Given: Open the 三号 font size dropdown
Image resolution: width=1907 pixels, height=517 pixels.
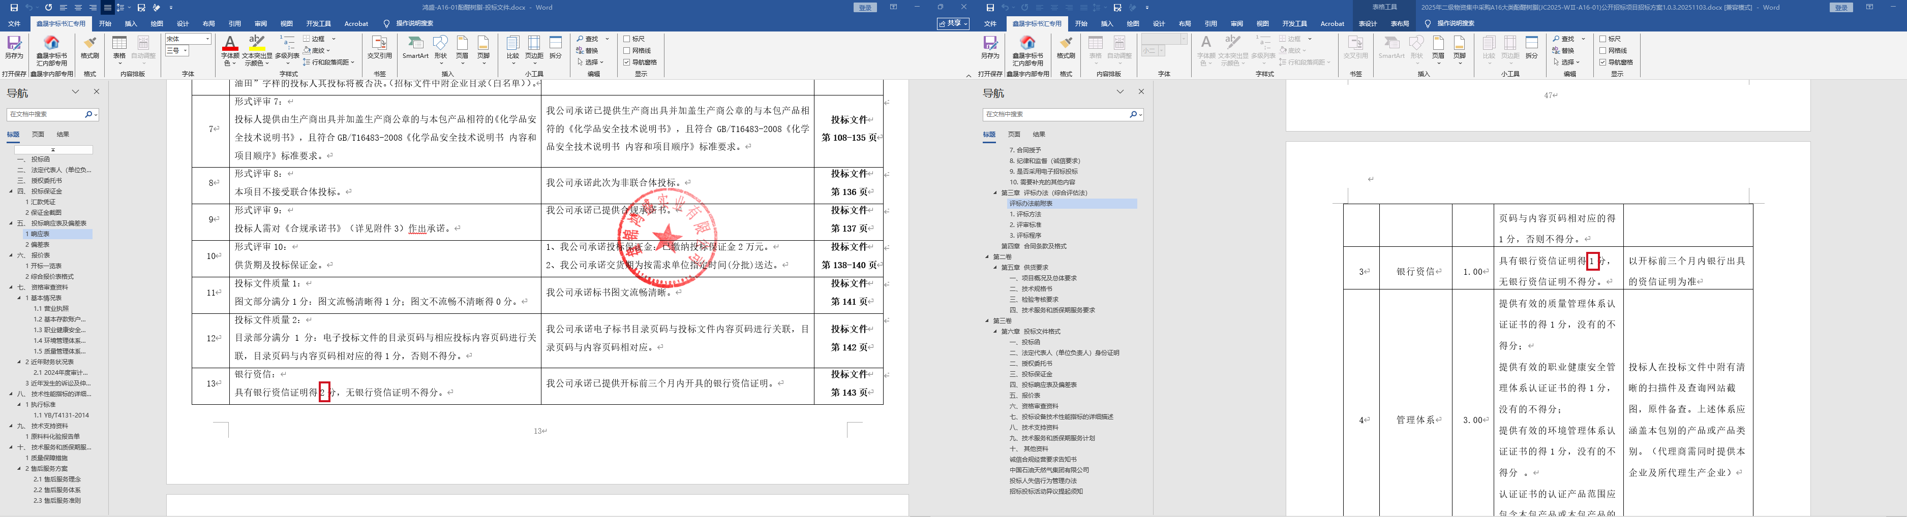Looking at the screenshot, I should click(185, 50).
